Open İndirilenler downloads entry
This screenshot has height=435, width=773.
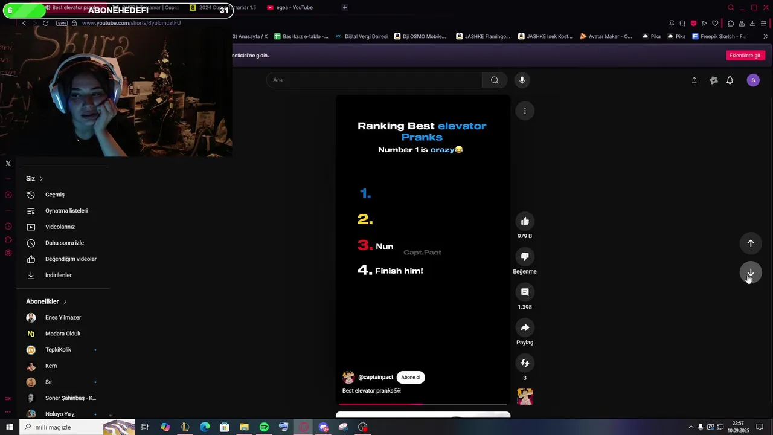63,275
